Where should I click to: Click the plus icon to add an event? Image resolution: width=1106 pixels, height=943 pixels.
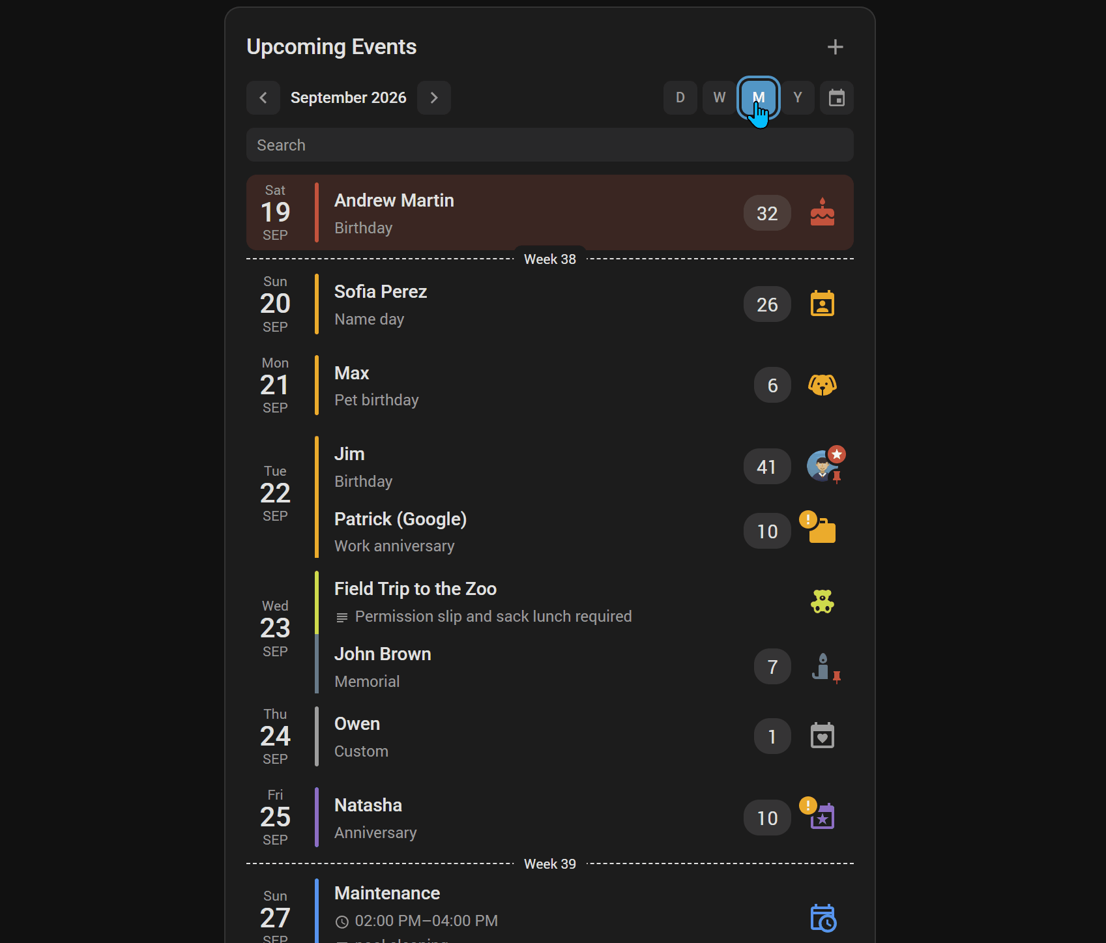tap(835, 47)
